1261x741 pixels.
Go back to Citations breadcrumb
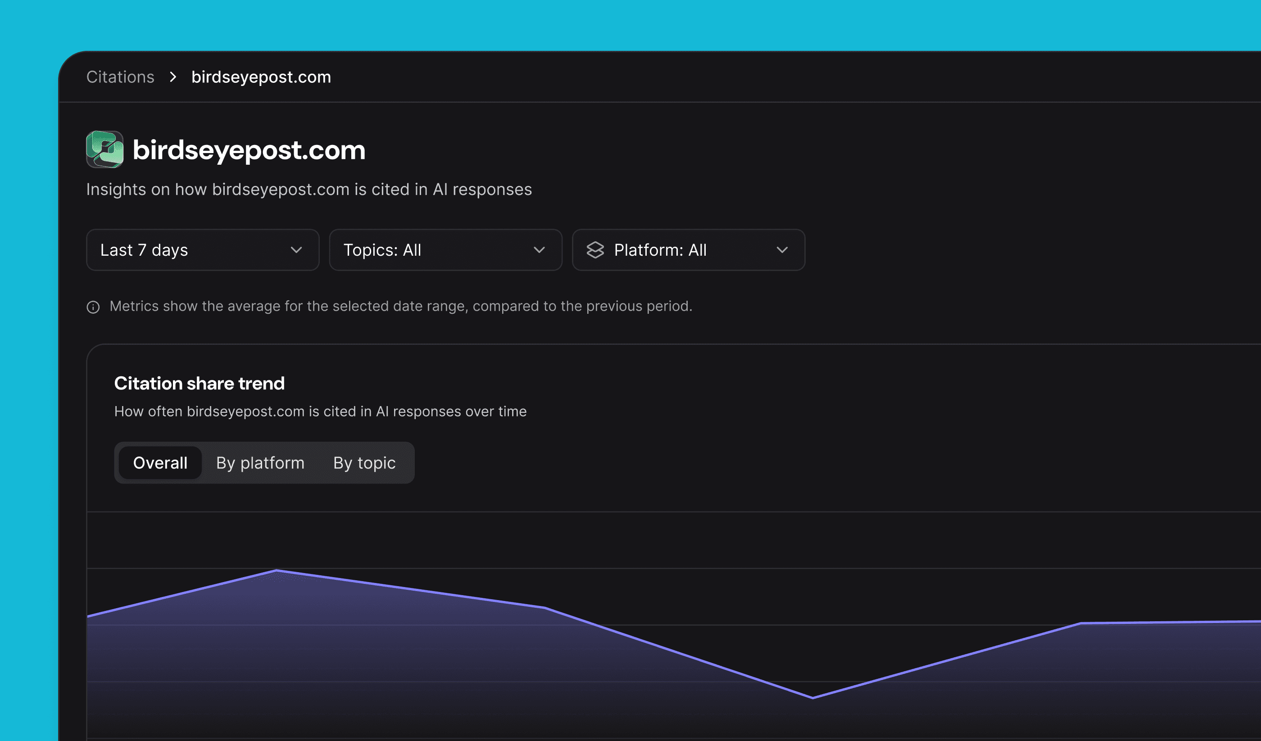coord(120,77)
